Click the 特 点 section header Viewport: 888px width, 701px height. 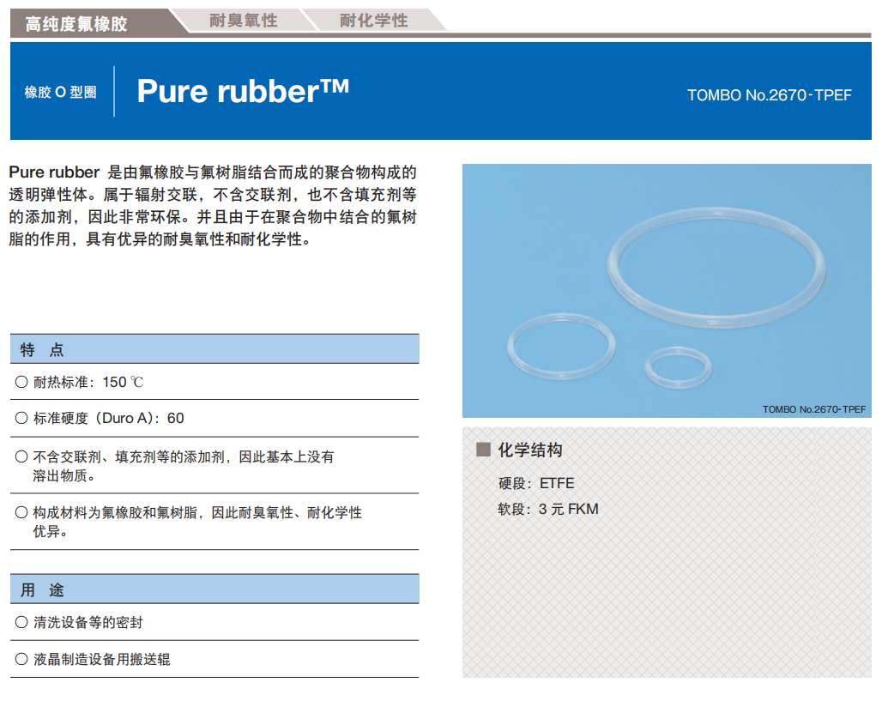[214, 349]
